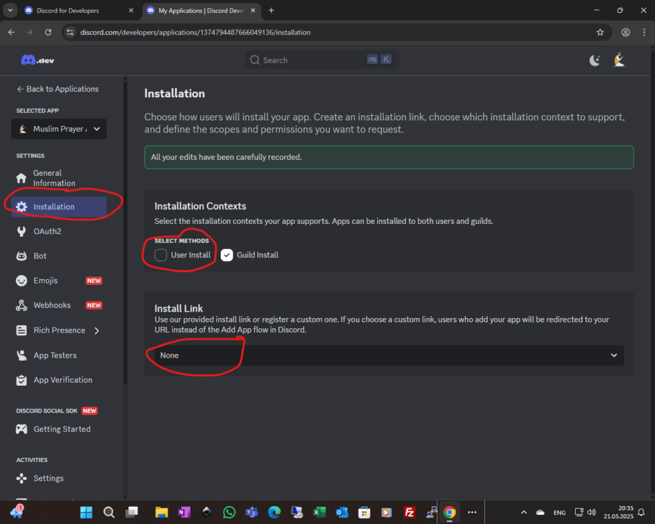The image size is (655, 524).
Task: Launch WhatsApp from the taskbar
Action: tap(229, 512)
